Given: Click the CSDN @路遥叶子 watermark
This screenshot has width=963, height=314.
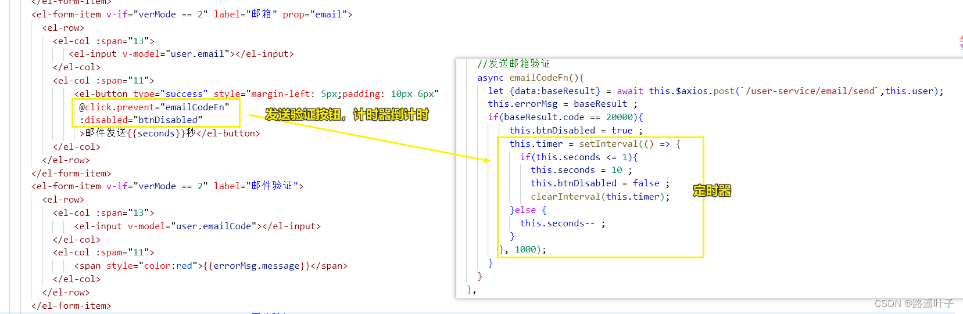Looking at the screenshot, I should (x=914, y=304).
